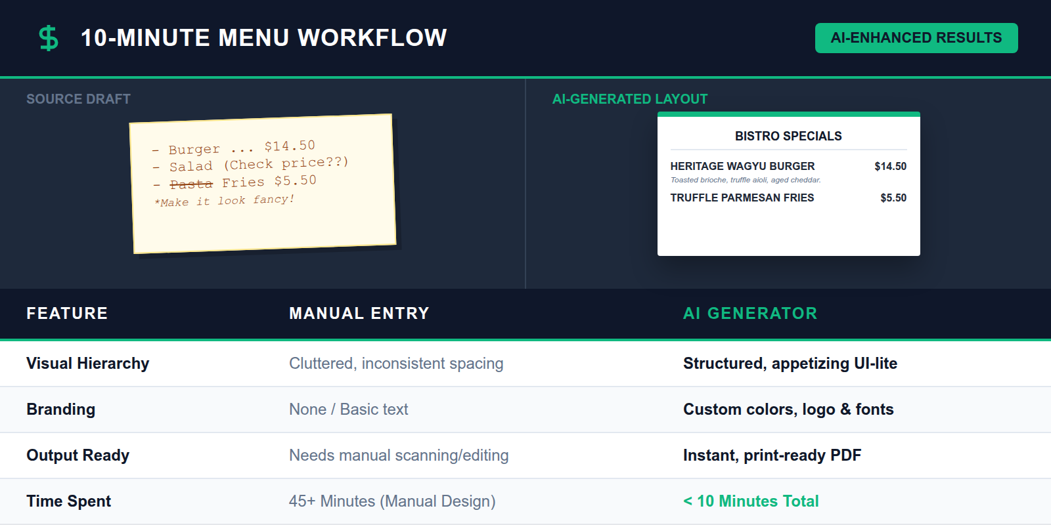Image resolution: width=1051 pixels, height=525 pixels.
Task: Click the crossed-out Pasta text on note
Action: click(191, 184)
